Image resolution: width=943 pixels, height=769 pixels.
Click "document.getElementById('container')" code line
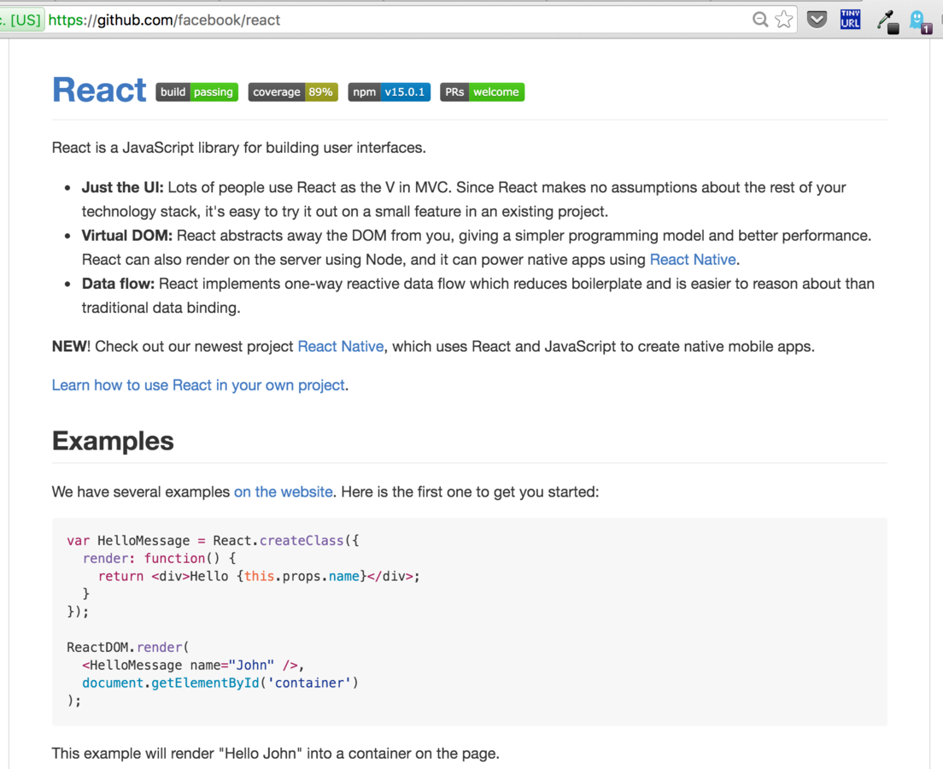coord(220,683)
